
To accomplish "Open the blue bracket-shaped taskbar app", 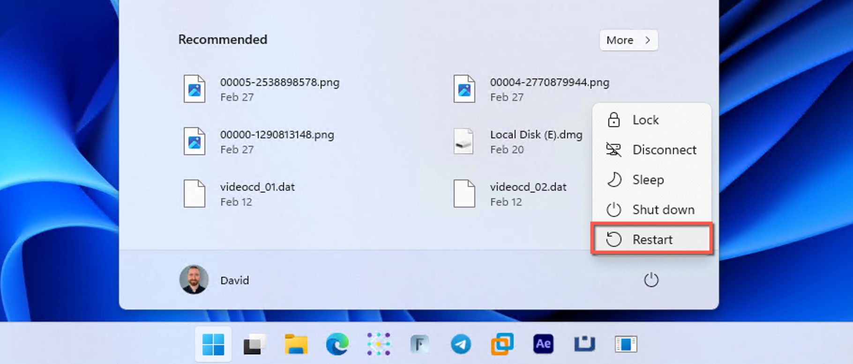I will pyautogui.click(x=584, y=344).
